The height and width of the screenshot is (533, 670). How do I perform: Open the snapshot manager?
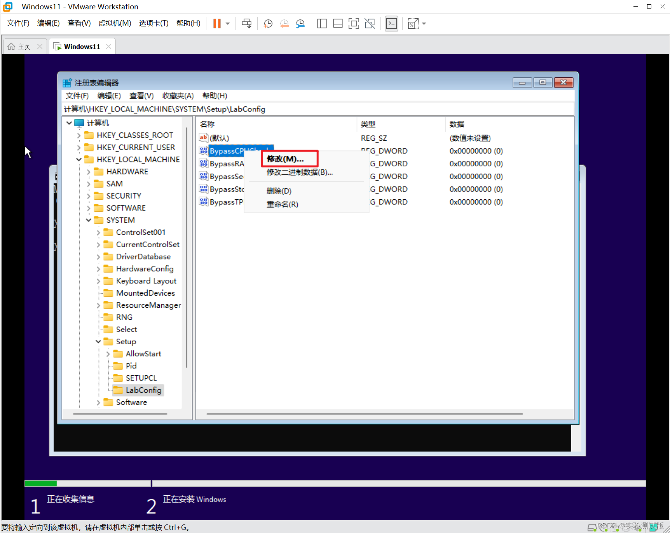click(300, 23)
